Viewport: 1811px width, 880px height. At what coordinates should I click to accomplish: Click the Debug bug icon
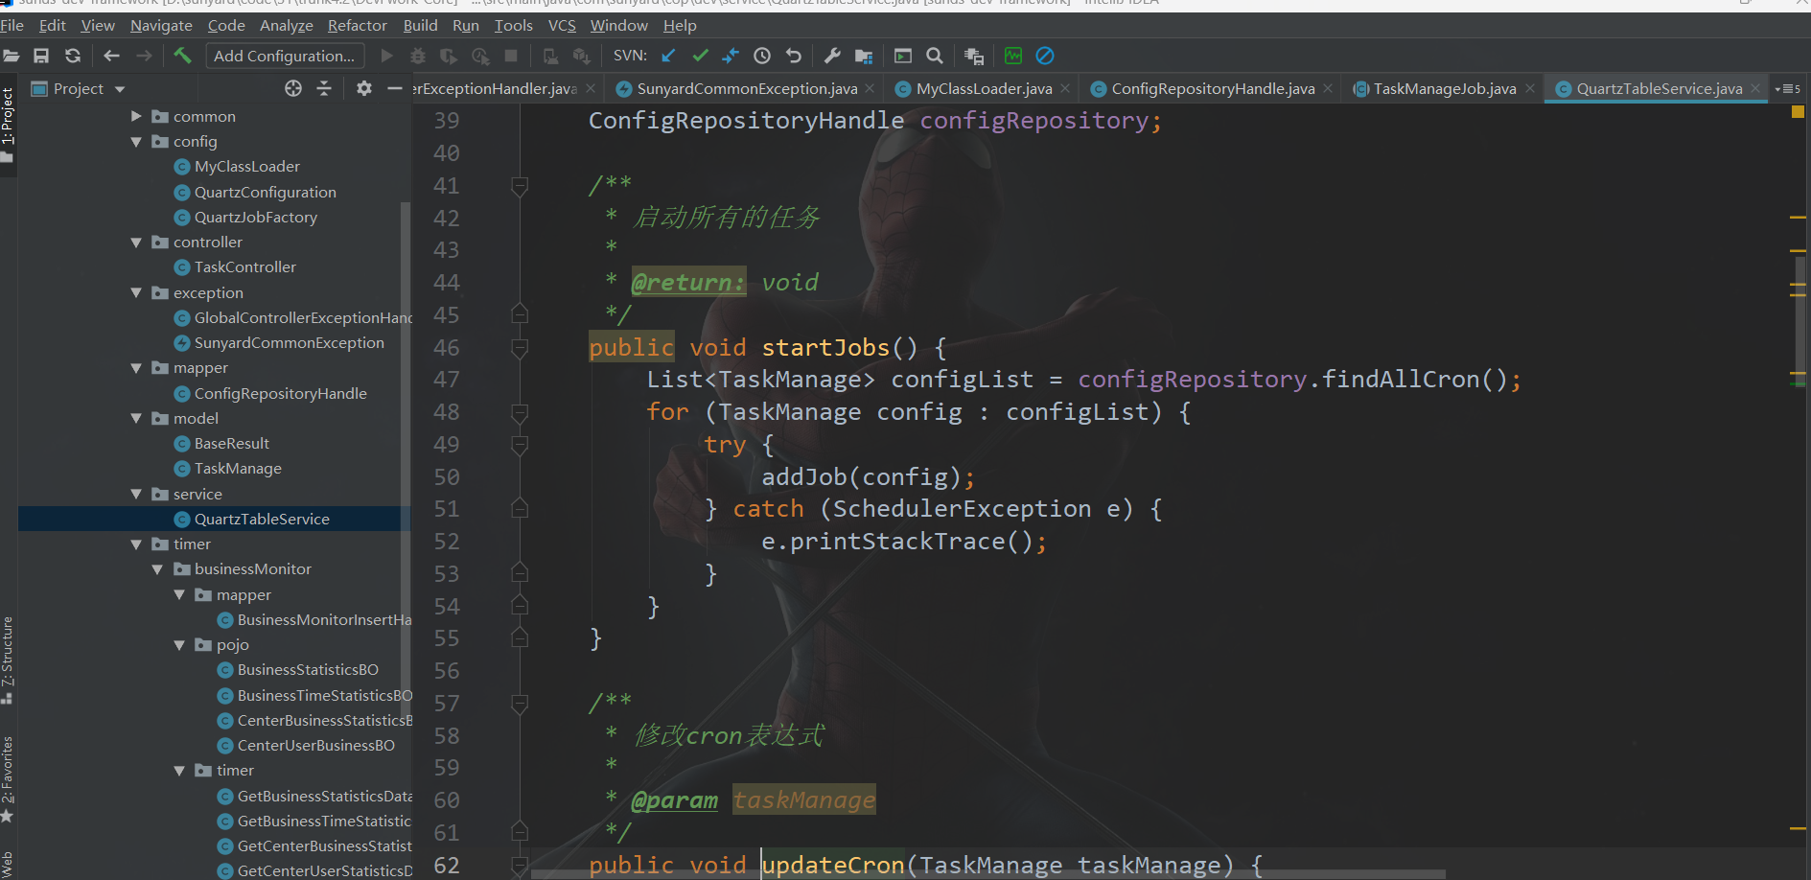[418, 56]
